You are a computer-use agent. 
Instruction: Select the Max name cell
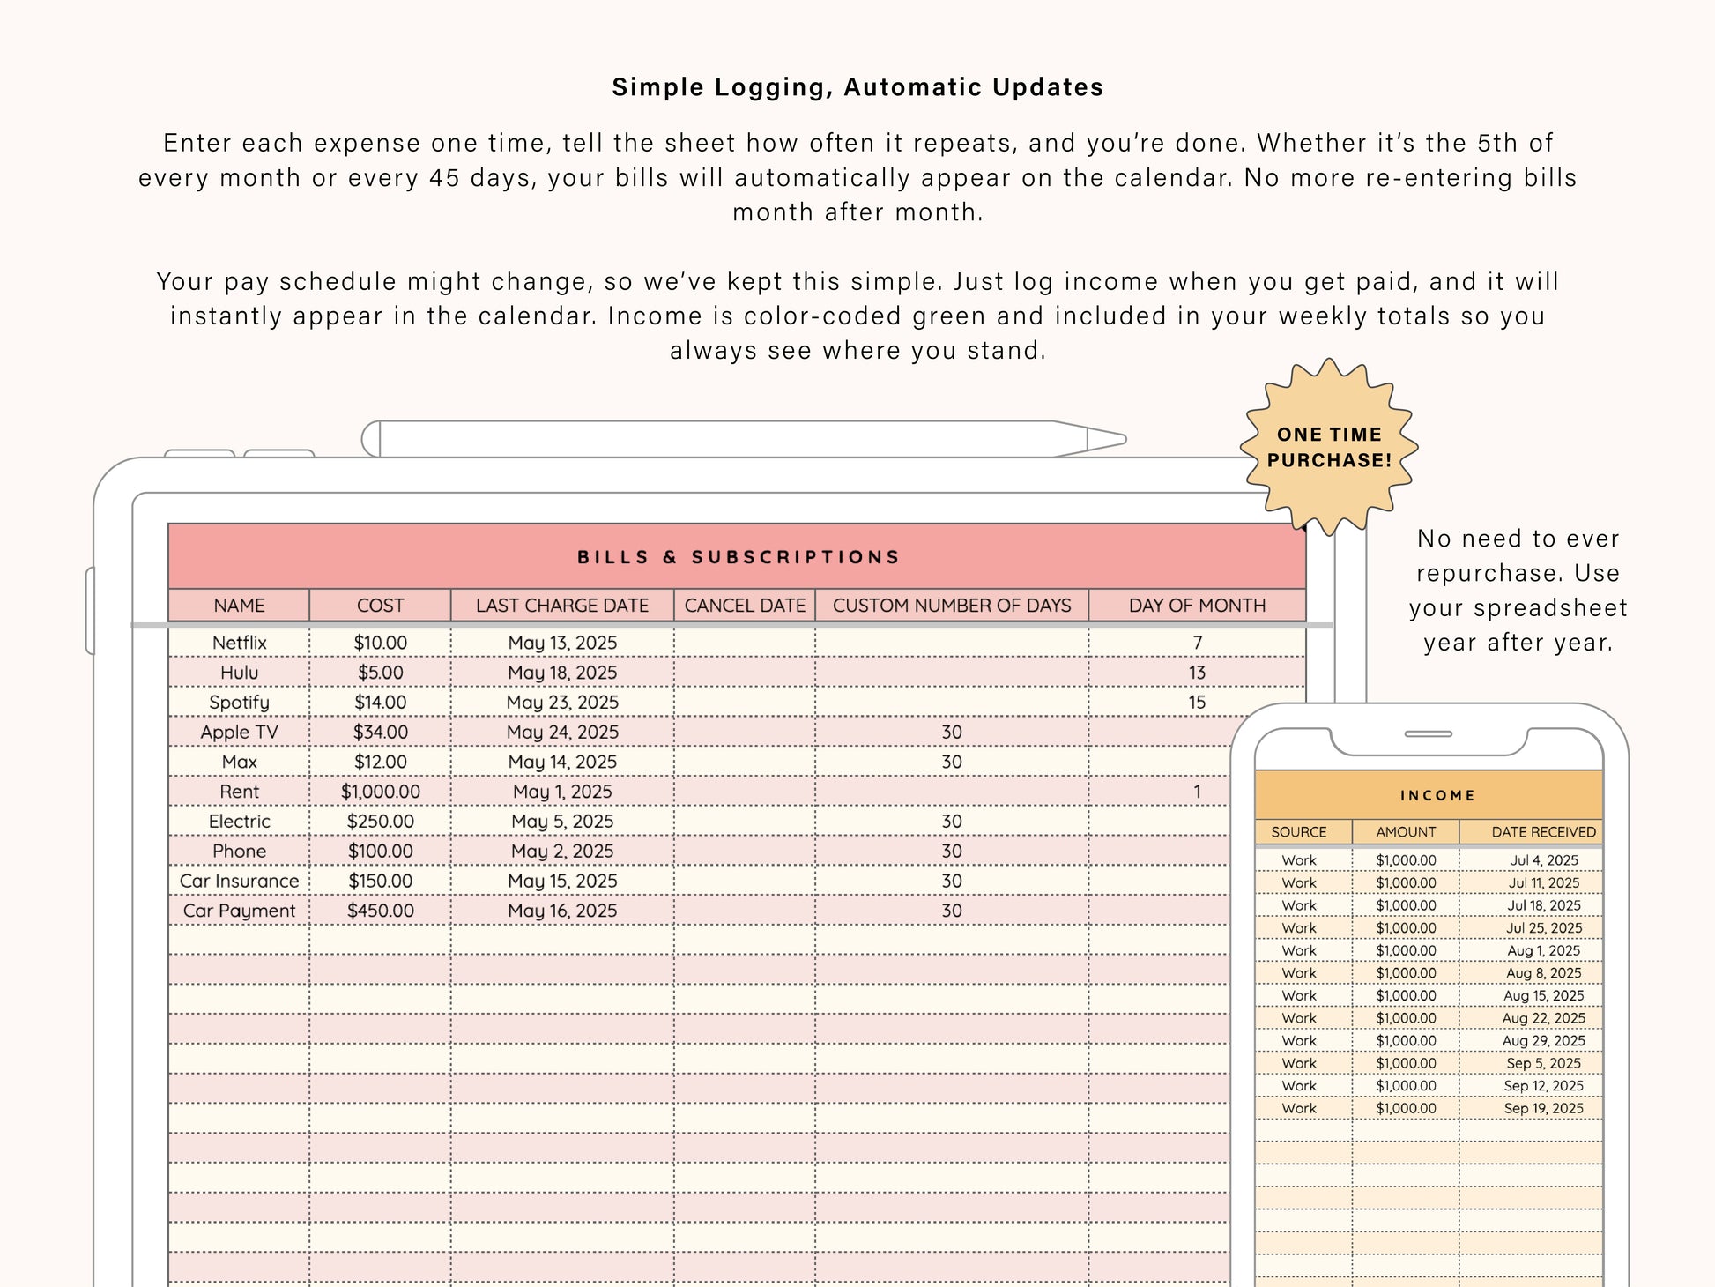[x=239, y=762]
